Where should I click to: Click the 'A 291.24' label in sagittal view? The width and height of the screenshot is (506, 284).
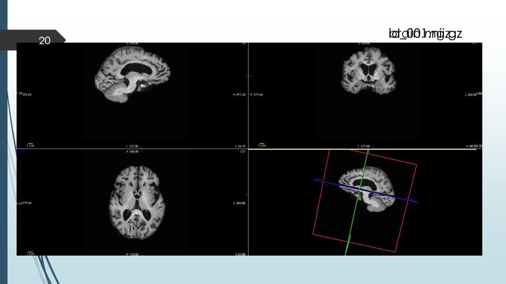pyautogui.click(x=239, y=95)
